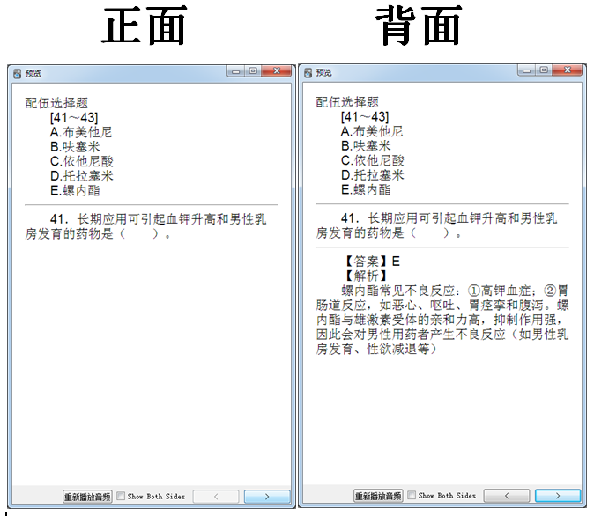Image resolution: width=594 pixels, height=516 pixels.
Task: Select option B.呋塞米 in front-side window
Action: [x=75, y=147]
